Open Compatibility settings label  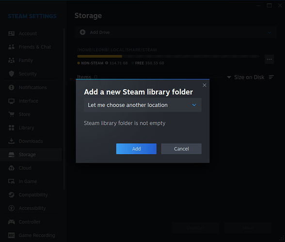pos(33,195)
